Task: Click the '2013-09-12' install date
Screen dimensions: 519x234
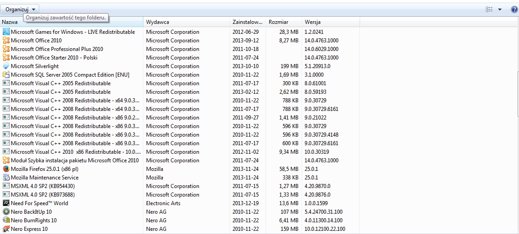Action: [x=246, y=41]
